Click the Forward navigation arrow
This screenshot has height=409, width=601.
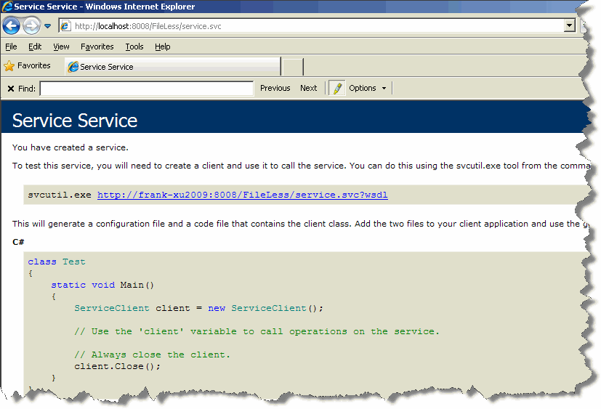coord(31,26)
